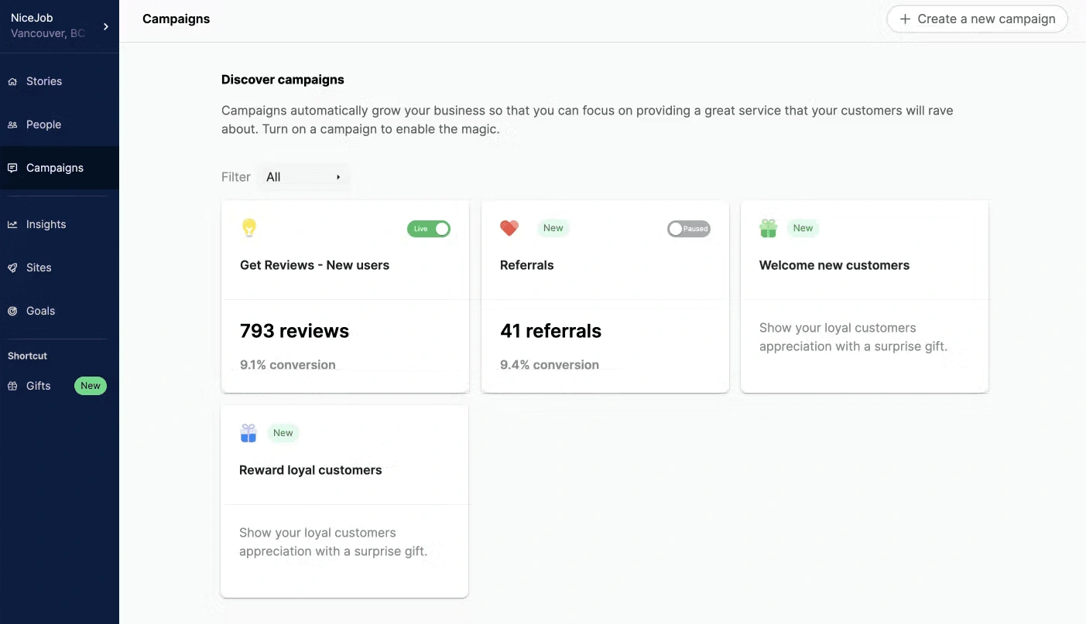Screen dimensions: 1086x624
Task: Select the Campaigns page title
Action: pos(176,19)
